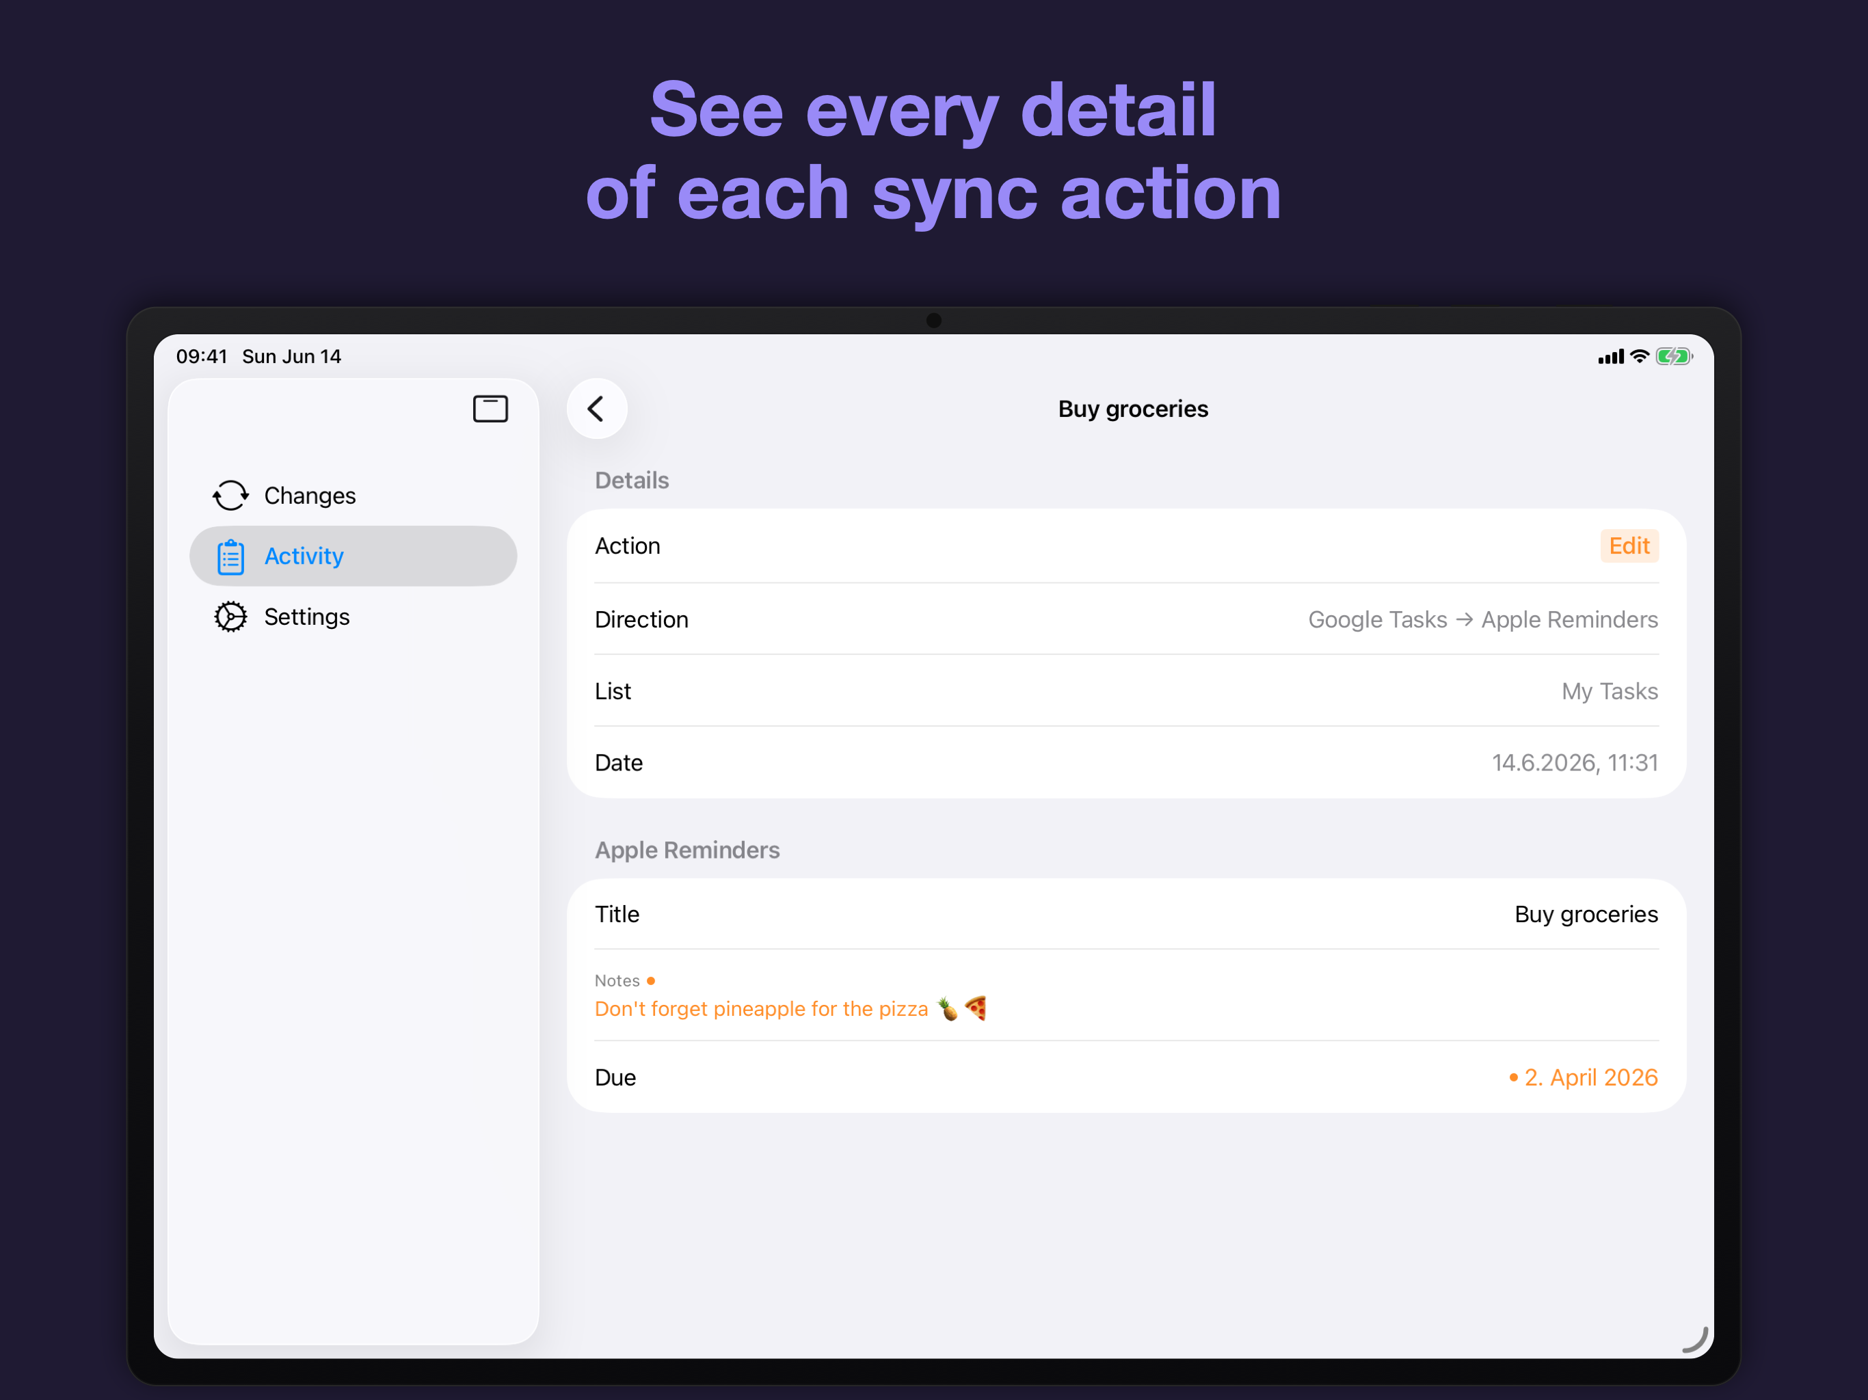Click the Due row label
The image size is (1868, 1400).
click(615, 1078)
